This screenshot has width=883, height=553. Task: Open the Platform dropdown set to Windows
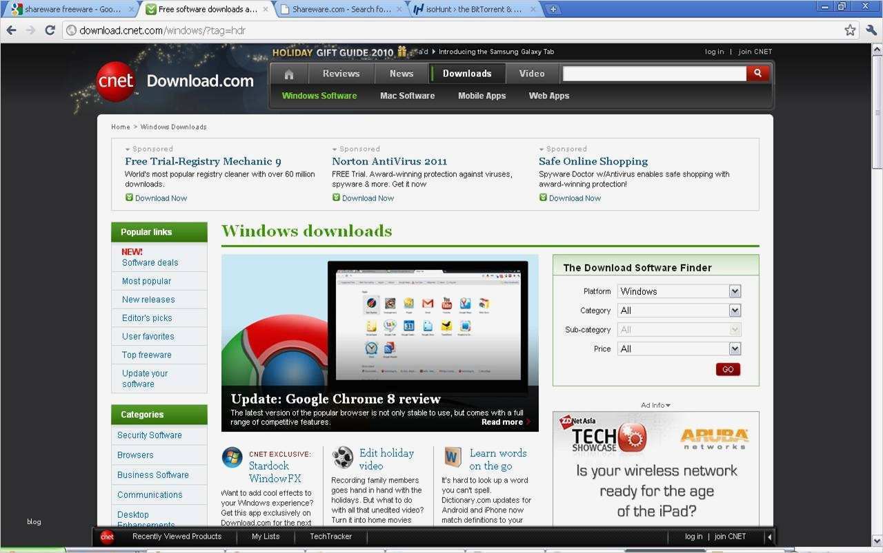pos(679,291)
